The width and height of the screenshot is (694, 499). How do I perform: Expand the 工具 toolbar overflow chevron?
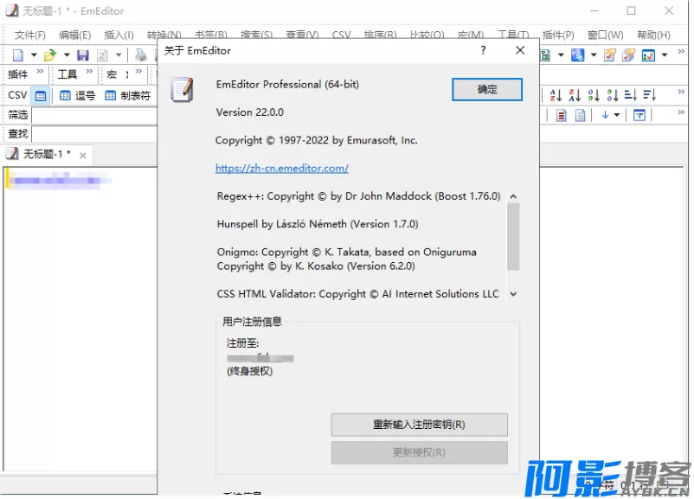point(87,74)
